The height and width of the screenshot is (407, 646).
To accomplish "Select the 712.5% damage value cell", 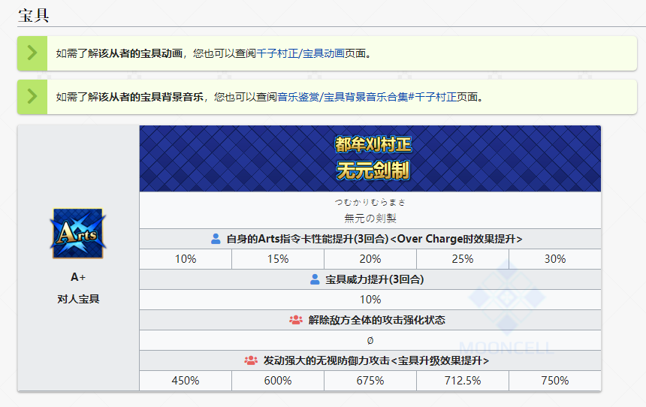I will (x=462, y=381).
